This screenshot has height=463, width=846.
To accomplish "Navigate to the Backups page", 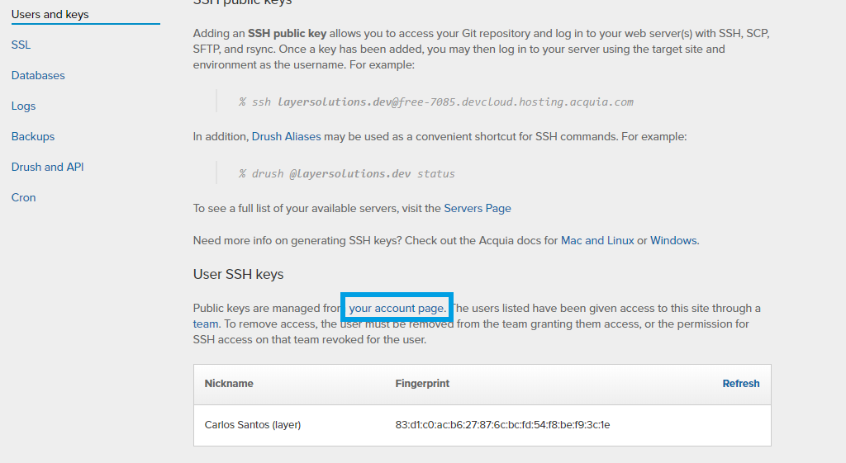I will (33, 136).
